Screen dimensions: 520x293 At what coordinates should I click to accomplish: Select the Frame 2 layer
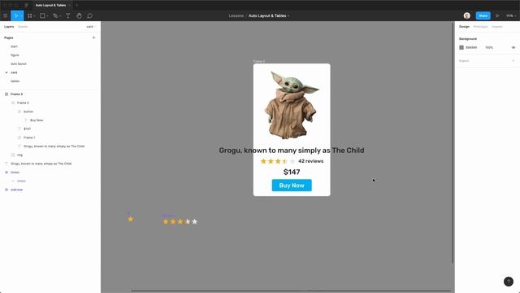pos(23,103)
